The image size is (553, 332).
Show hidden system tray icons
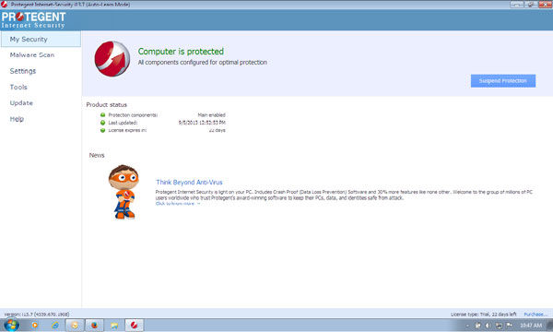tap(467, 326)
